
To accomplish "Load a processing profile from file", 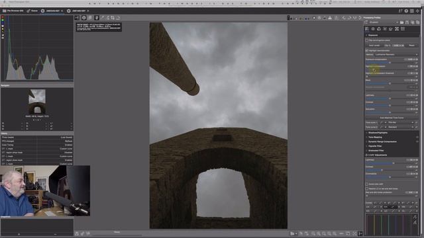I will tap(402, 22).
